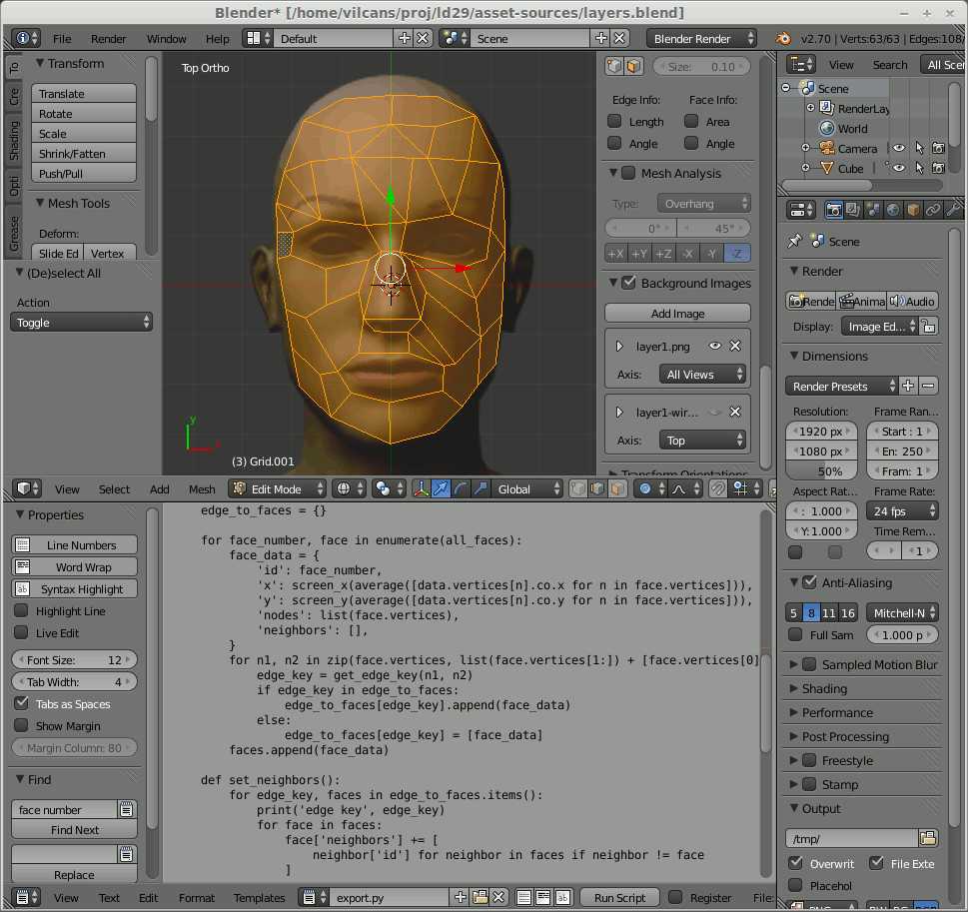Adjust the 50% resolution percentage slider
The height and width of the screenshot is (912, 968).
(821, 470)
